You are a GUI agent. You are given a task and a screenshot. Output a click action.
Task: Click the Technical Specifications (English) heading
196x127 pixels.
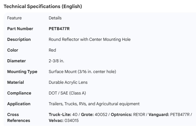click(x=43, y=7)
